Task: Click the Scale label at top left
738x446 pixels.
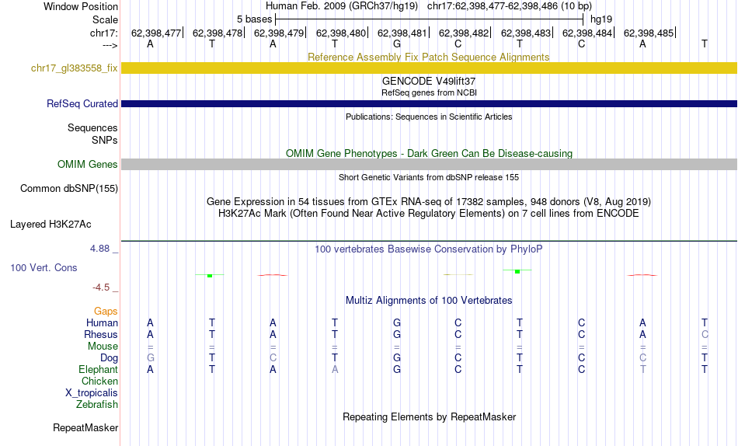Action: [106, 19]
